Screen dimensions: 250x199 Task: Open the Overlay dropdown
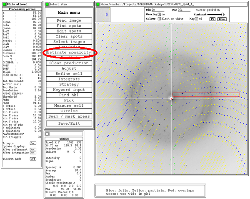[160, 14]
